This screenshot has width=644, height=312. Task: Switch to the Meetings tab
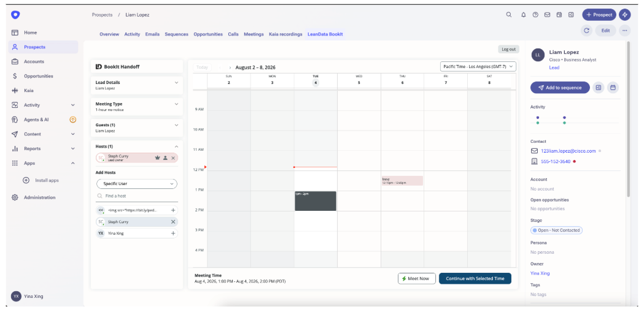(x=254, y=34)
